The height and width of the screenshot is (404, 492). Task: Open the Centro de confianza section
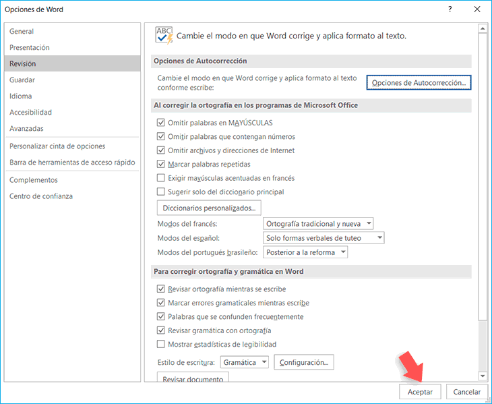[41, 196]
